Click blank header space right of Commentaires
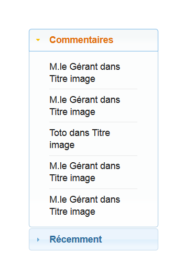195x273 pixels. 135,40
